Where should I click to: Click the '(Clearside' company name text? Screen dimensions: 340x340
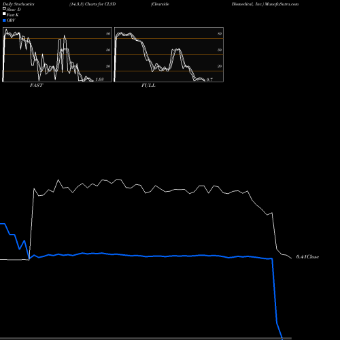tap(160, 4)
